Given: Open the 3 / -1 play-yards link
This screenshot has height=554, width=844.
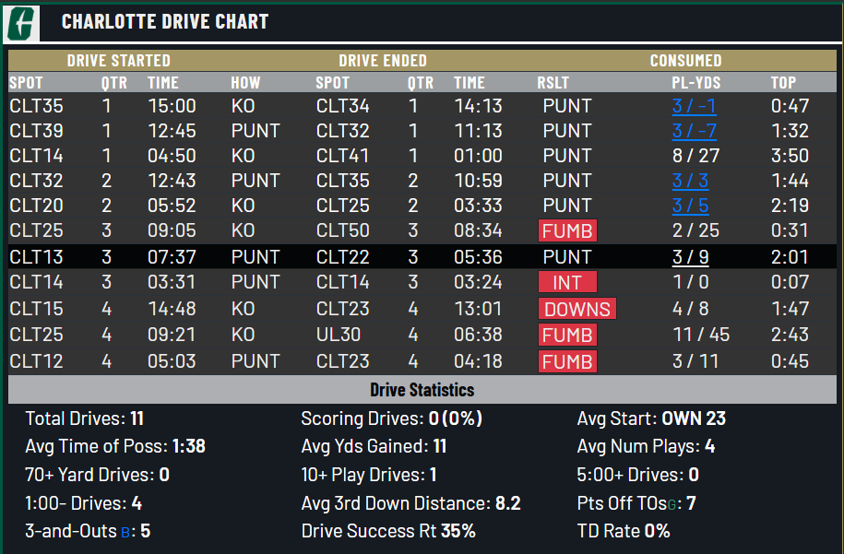Looking at the screenshot, I should click(694, 106).
